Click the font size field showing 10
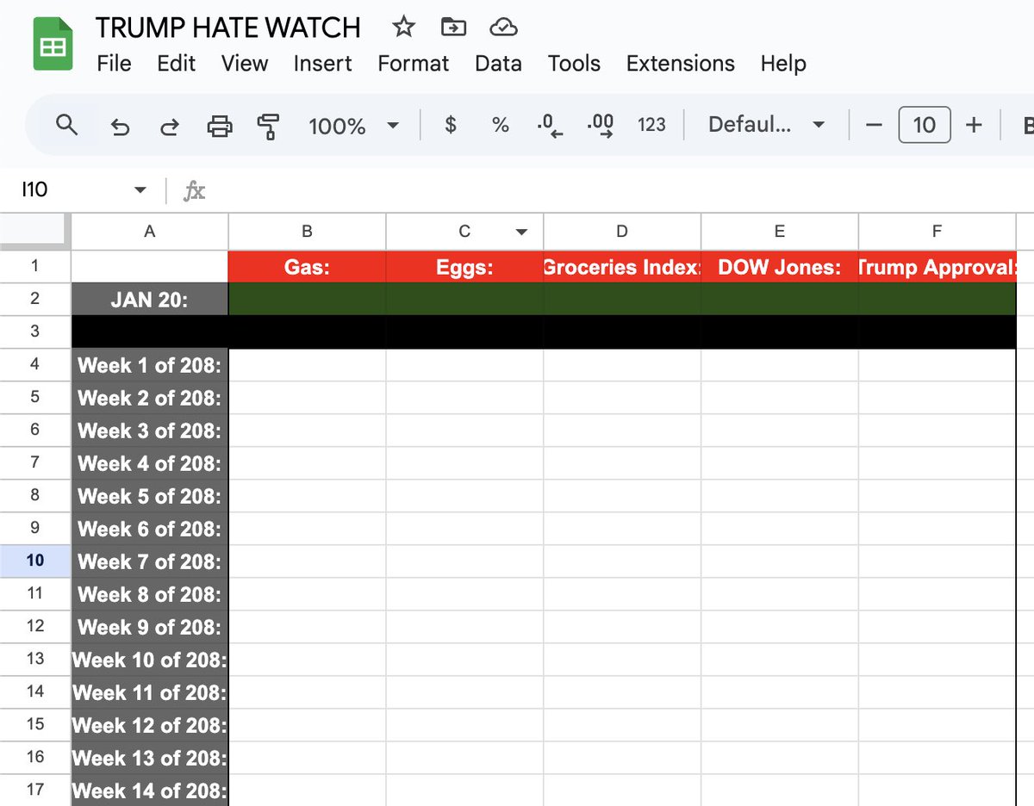Image resolution: width=1034 pixels, height=806 pixels. pyautogui.click(x=924, y=126)
